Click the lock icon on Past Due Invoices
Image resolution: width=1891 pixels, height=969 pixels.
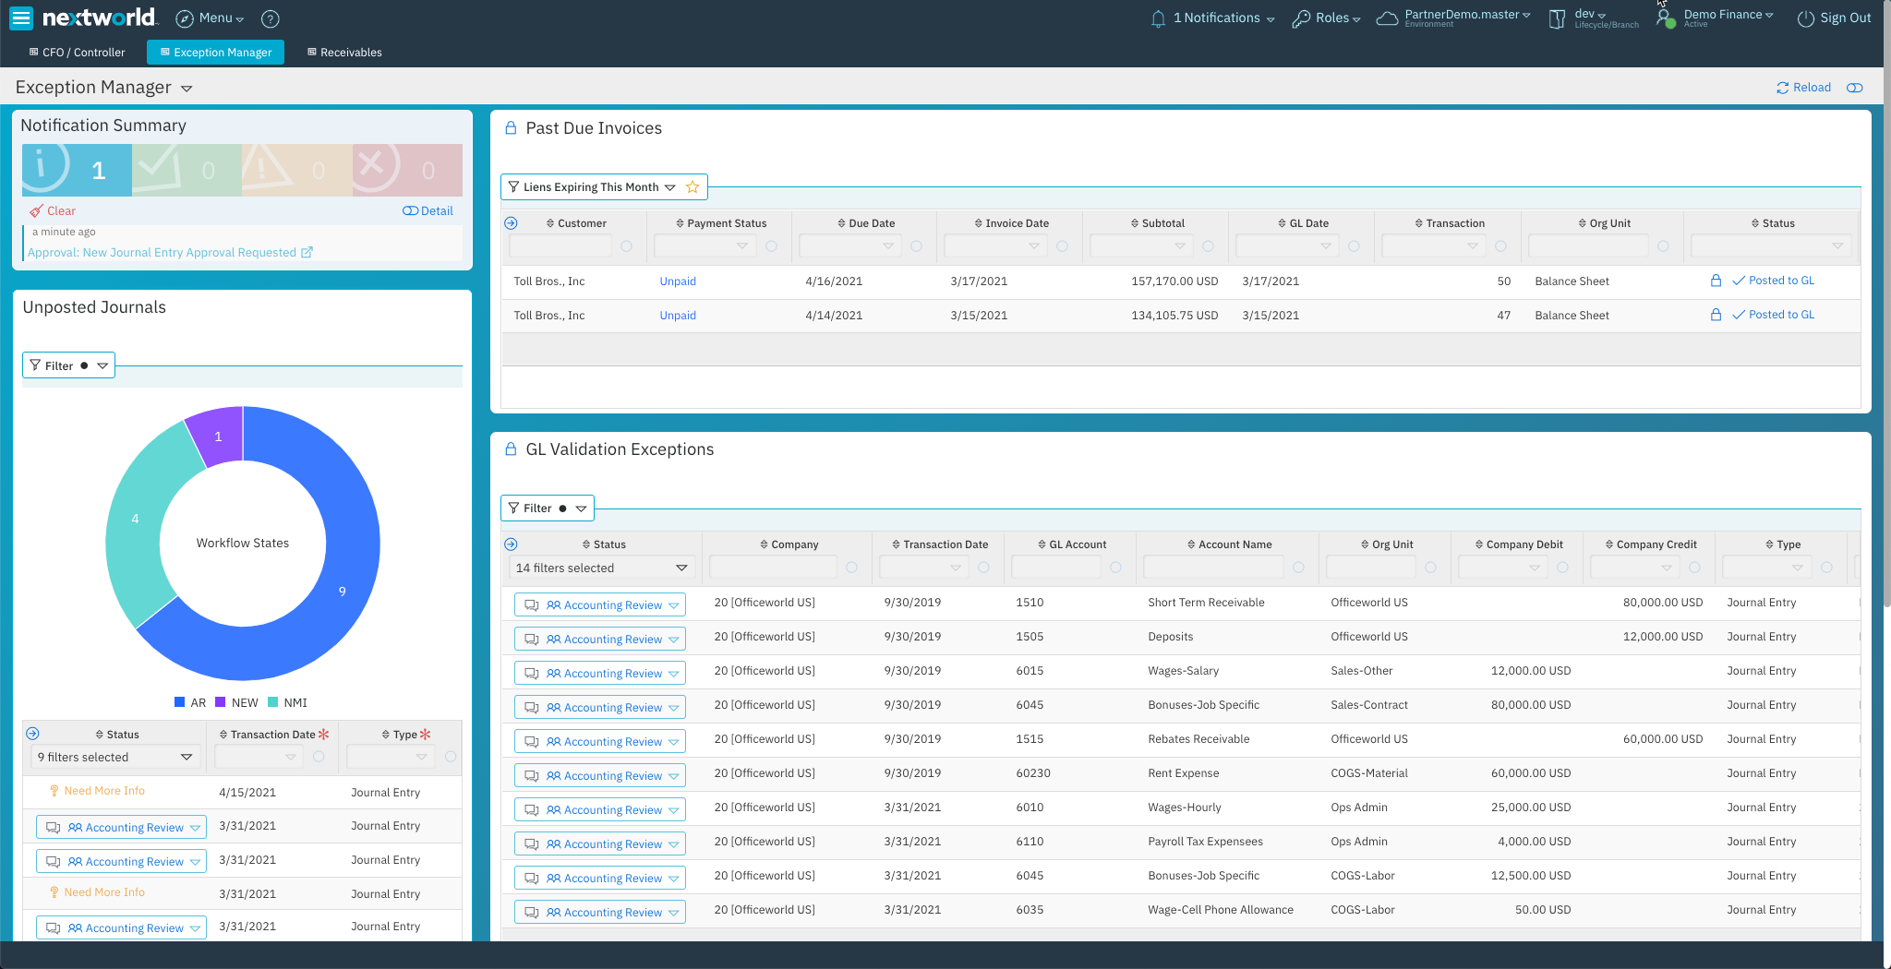512,128
